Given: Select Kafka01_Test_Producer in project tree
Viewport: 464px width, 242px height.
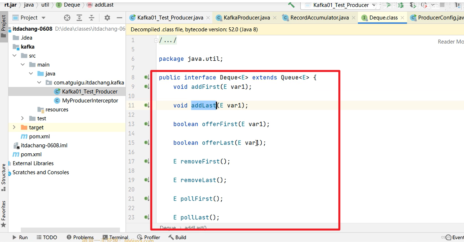Looking at the screenshot, I should tap(90, 92).
